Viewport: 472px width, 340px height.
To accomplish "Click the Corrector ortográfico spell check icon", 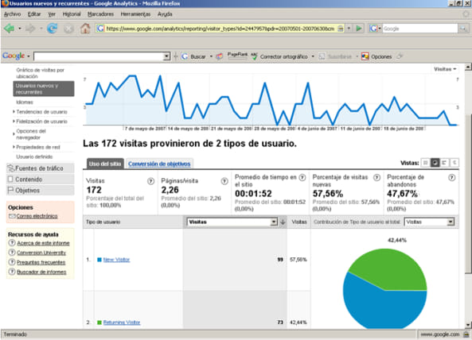I will 255,56.
